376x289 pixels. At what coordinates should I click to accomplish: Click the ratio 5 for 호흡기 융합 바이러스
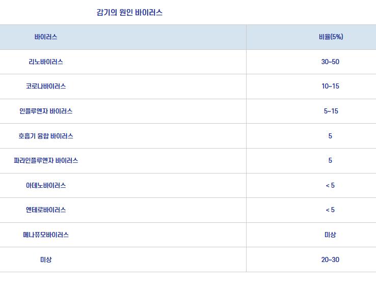330,136
